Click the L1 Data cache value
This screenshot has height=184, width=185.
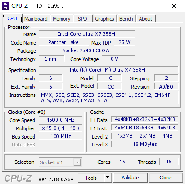(145, 119)
